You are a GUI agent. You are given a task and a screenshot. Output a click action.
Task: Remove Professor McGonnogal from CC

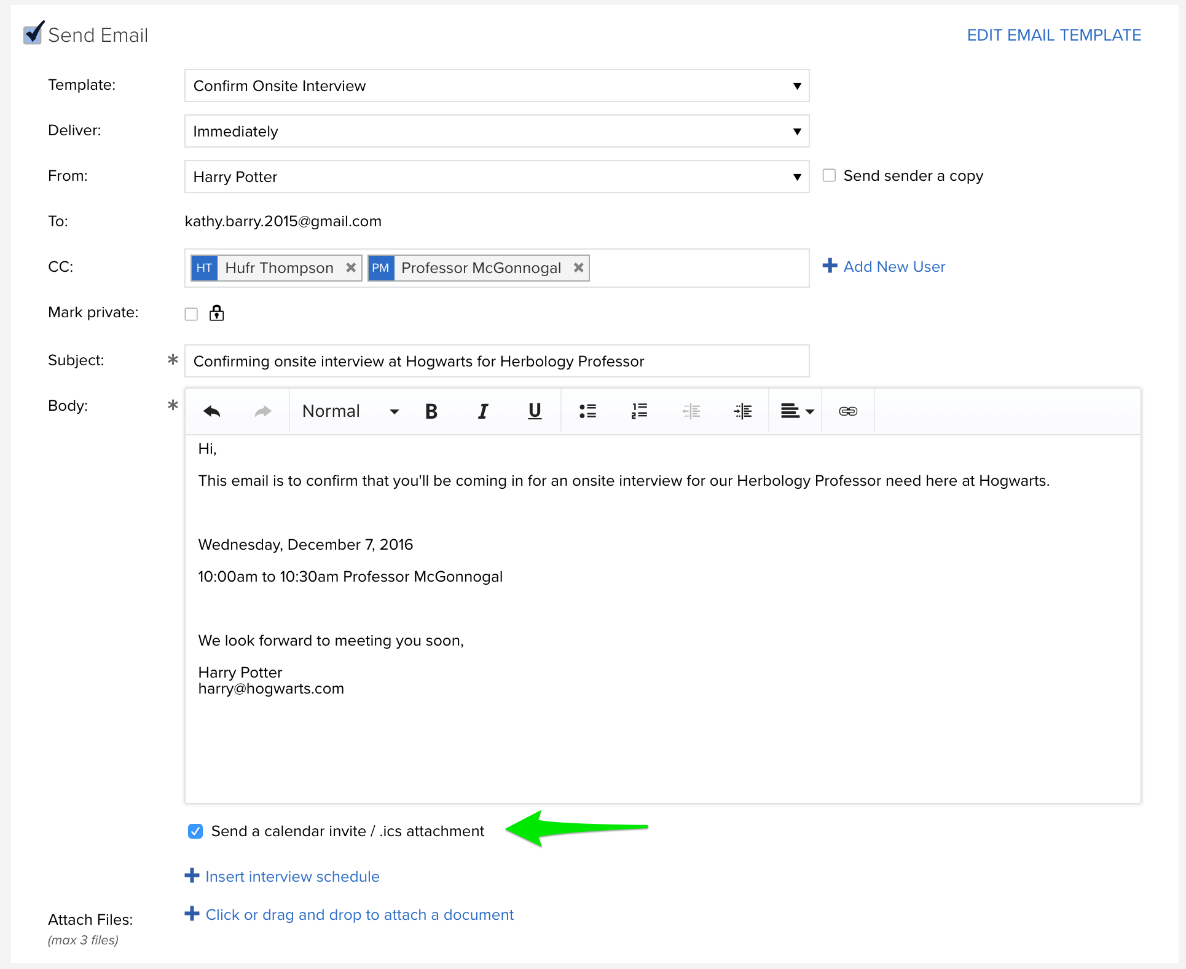[x=578, y=268]
